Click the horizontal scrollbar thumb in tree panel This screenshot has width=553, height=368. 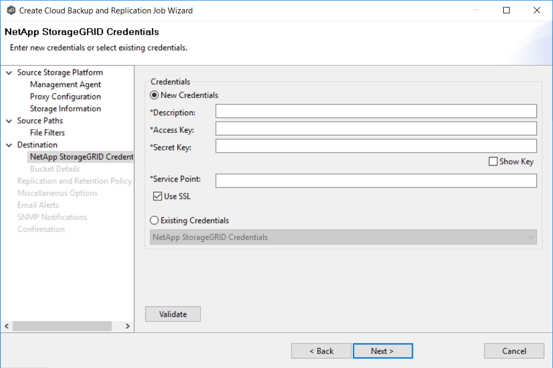[x=62, y=326]
